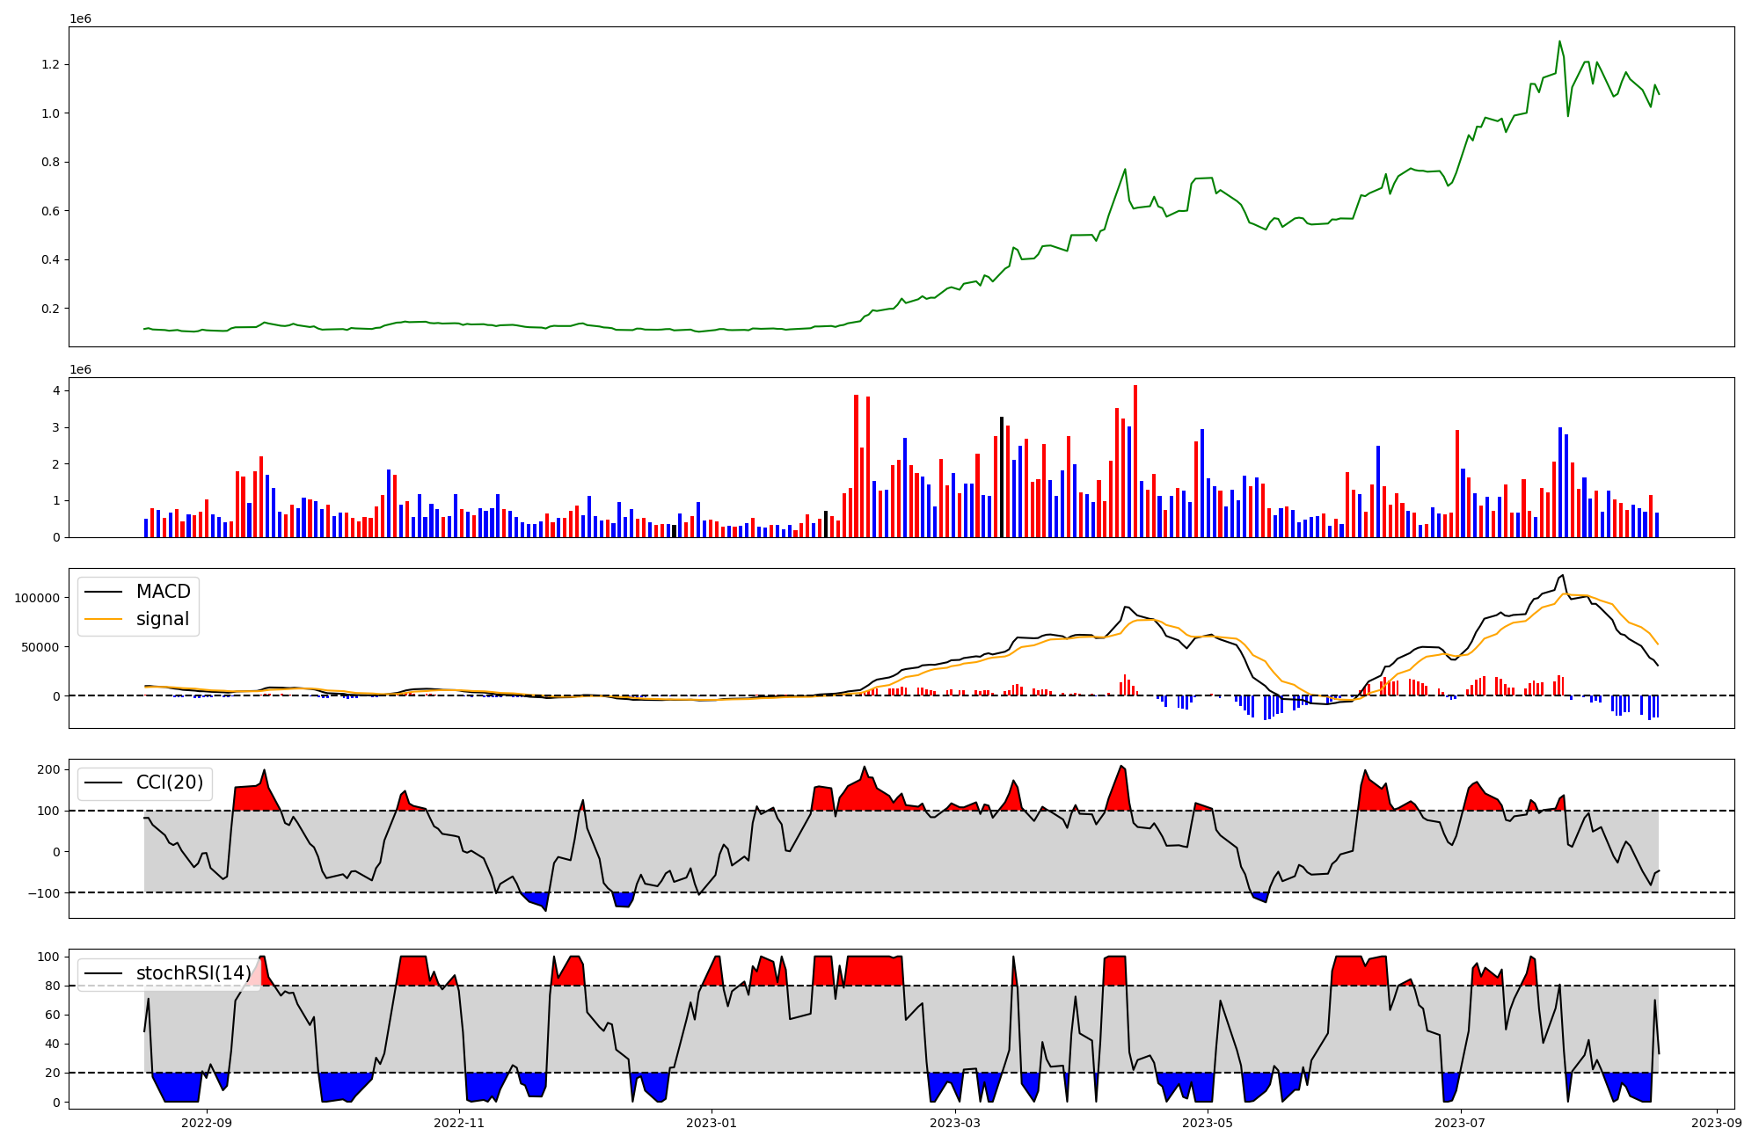Screen dimensions: 1759x1143
Task: Click the 2023-07 date tick label
Action: [1460, 1123]
